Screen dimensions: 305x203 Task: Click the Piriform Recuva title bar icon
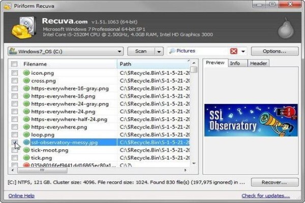[x=8, y=6]
